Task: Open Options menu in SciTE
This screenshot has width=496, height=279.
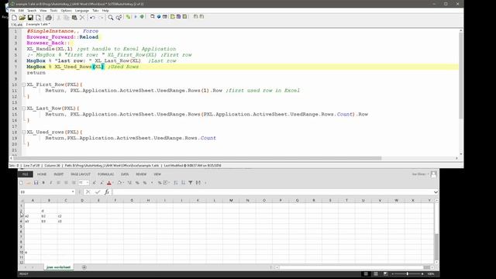Action: pyautogui.click(x=66, y=10)
